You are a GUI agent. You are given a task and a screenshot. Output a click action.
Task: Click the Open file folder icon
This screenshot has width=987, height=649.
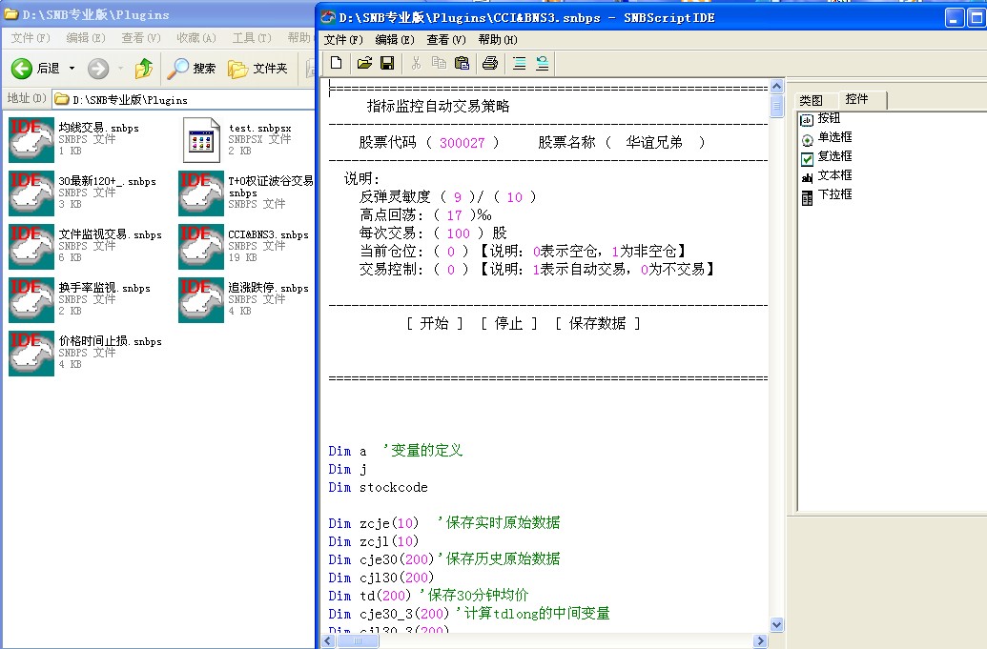click(363, 63)
